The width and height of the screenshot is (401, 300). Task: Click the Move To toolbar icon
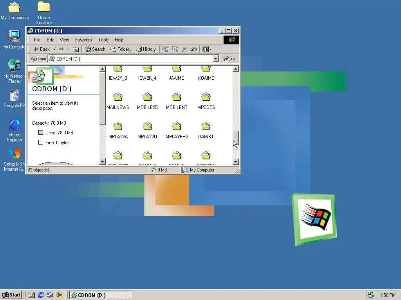coord(166,49)
